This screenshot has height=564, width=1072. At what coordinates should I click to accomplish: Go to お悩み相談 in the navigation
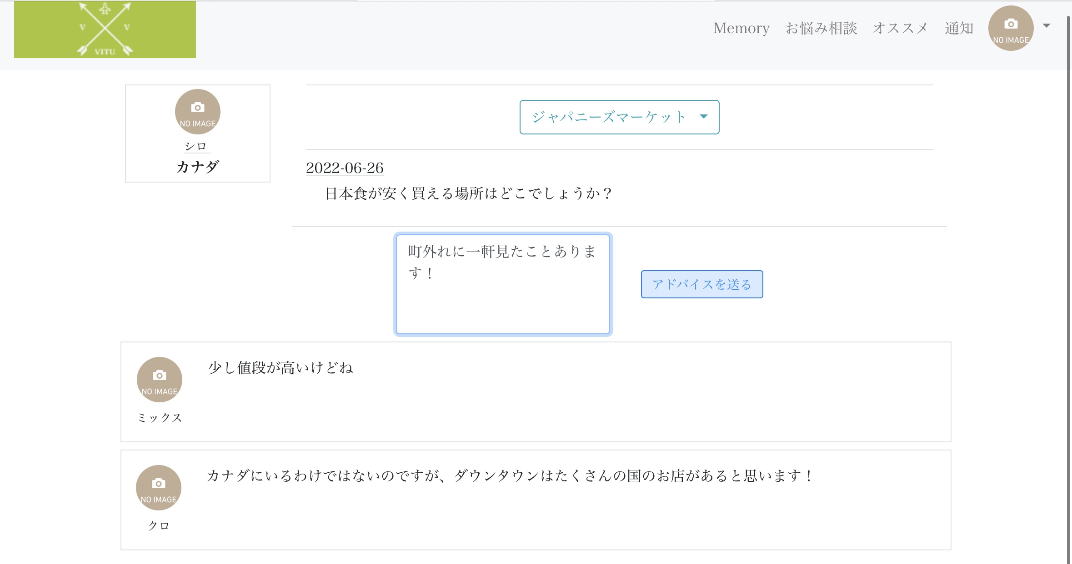tap(821, 28)
